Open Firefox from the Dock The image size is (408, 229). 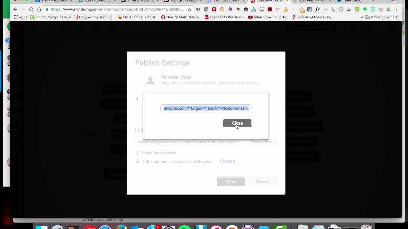click(121, 227)
